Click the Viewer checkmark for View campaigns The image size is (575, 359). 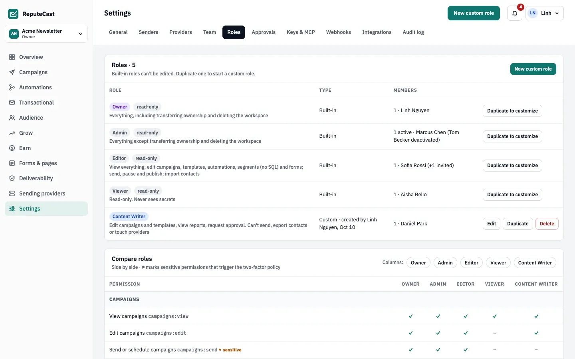(x=494, y=316)
